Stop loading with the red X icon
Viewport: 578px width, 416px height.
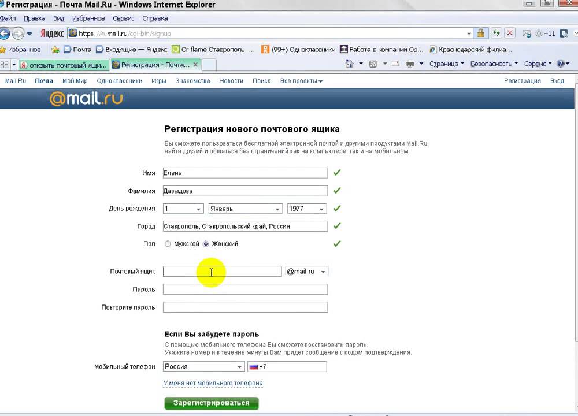pyautogui.click(x=510, y=33)
